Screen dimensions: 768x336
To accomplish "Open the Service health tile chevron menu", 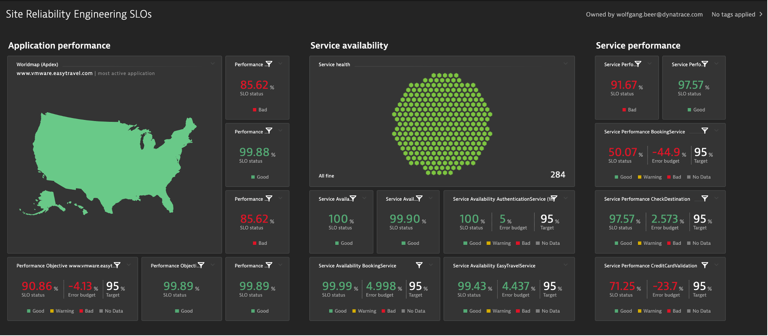I will [565, 64].
